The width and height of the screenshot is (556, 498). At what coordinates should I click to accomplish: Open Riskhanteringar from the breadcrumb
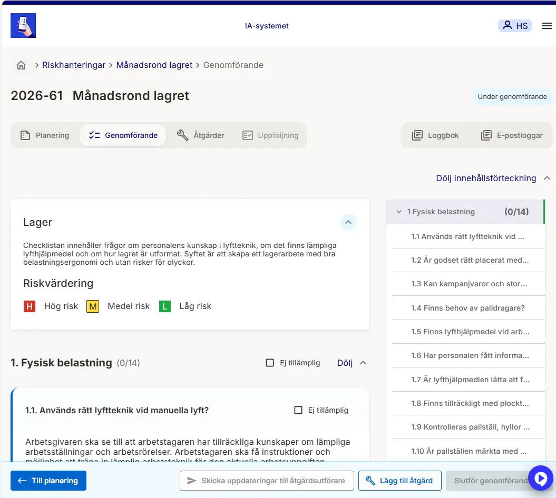pos(74,65)
